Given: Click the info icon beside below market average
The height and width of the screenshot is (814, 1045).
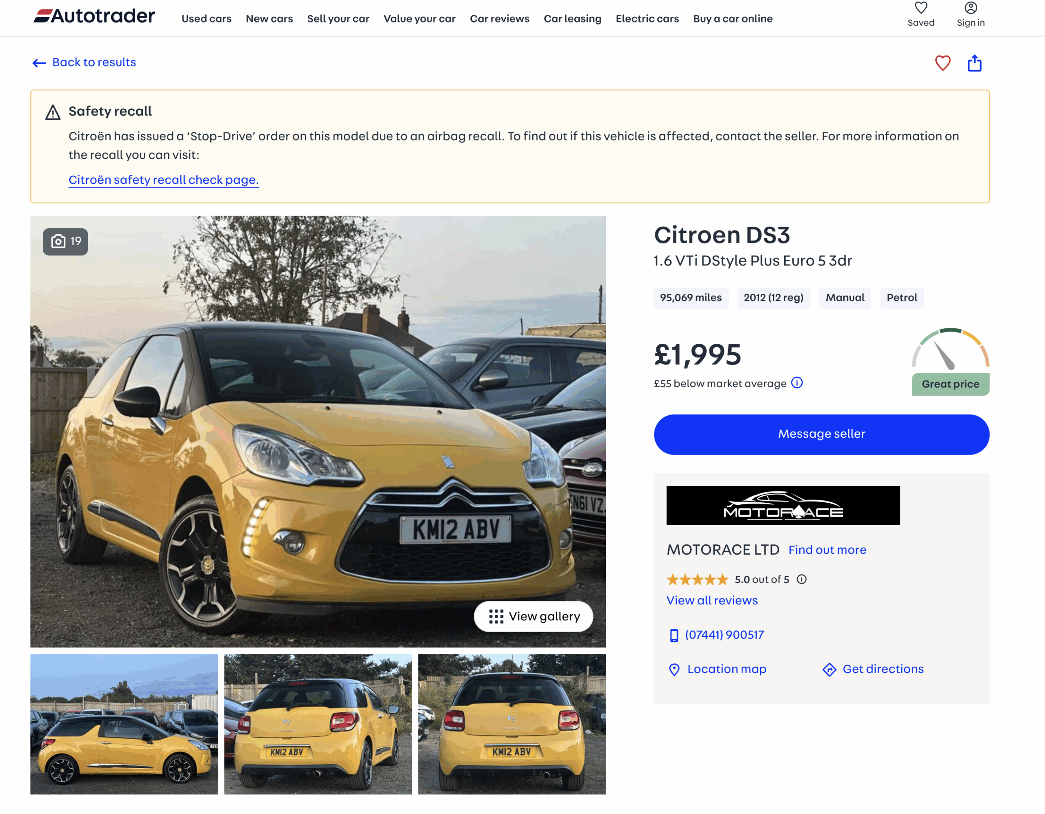Looking at the screenshot, I should click(x=797, y=383).
